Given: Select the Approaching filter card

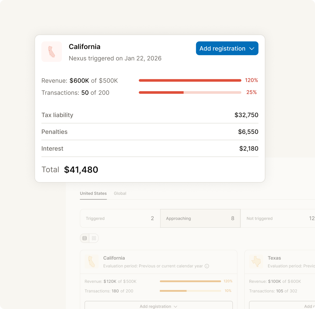Looking at the screenshot, I should click(200, 218).
